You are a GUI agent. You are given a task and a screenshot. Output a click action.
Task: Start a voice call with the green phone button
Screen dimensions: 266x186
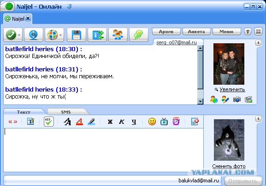pos(11,35)
